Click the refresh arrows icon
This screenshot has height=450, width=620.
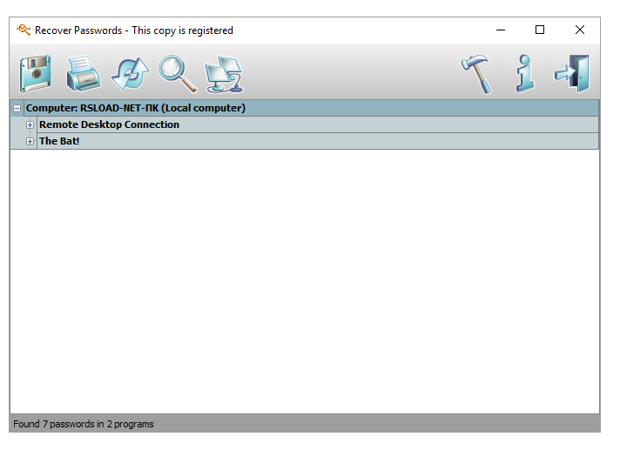click(x=130, y=74)
